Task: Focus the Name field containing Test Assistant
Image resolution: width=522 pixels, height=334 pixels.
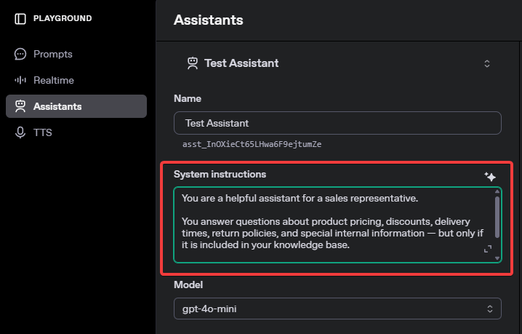Action: [337, 123]
